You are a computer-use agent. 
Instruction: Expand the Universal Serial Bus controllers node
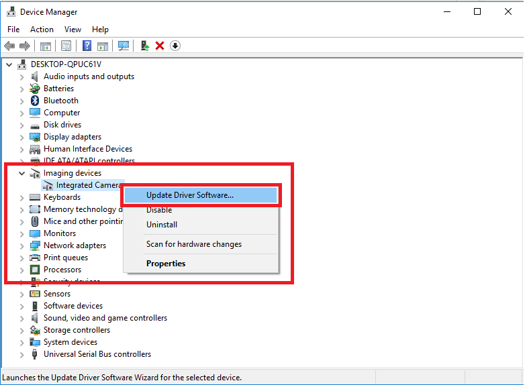pyautogui.click(x=22, y=354)
